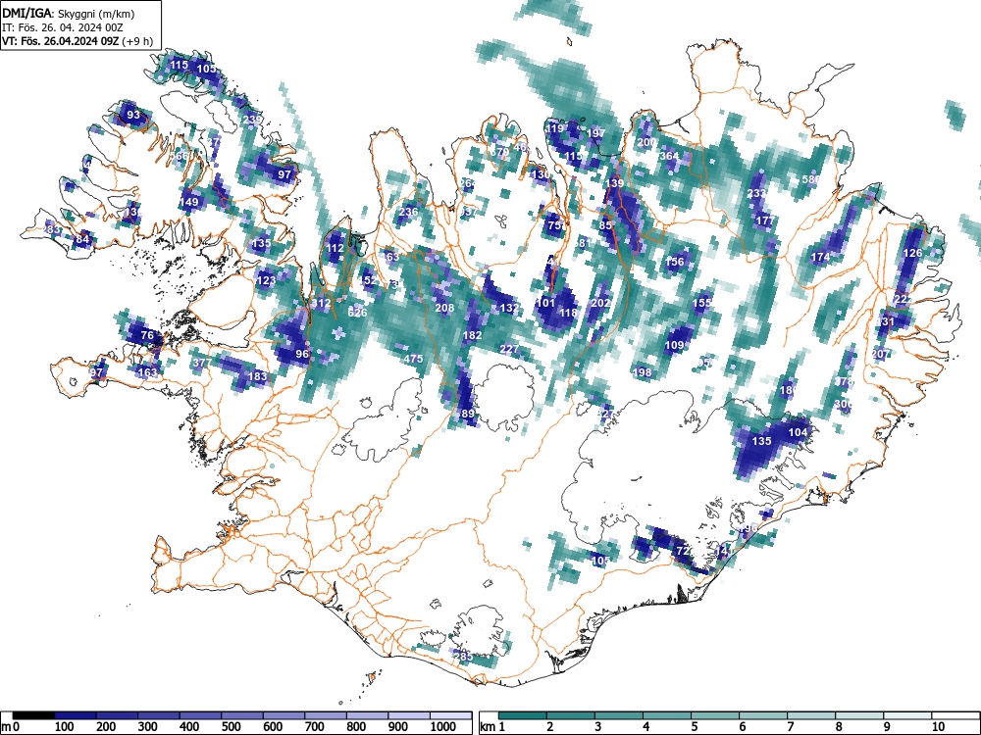Select the pale lavender swatch above 1000 label
The height and width of the screenshot is (735, 981).
tap(450, 715)
